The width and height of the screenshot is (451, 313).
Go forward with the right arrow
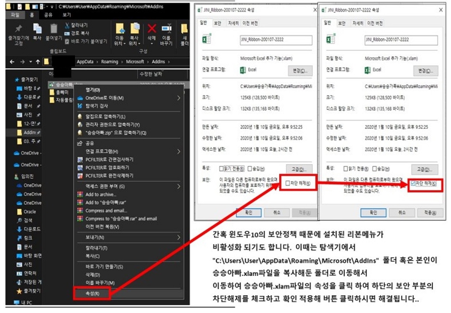[22, 62]
